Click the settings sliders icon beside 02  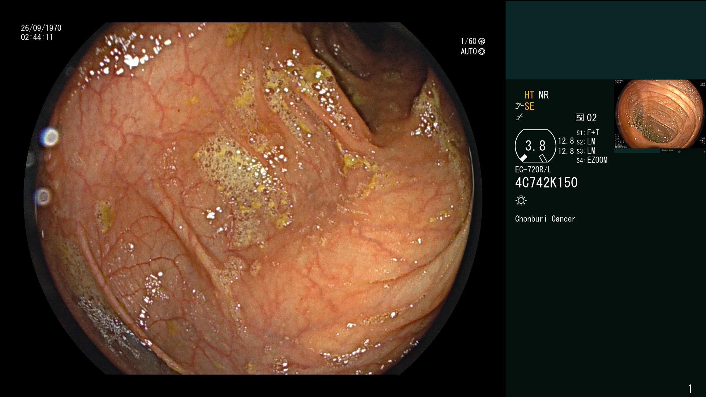click(x=580, y=118)
